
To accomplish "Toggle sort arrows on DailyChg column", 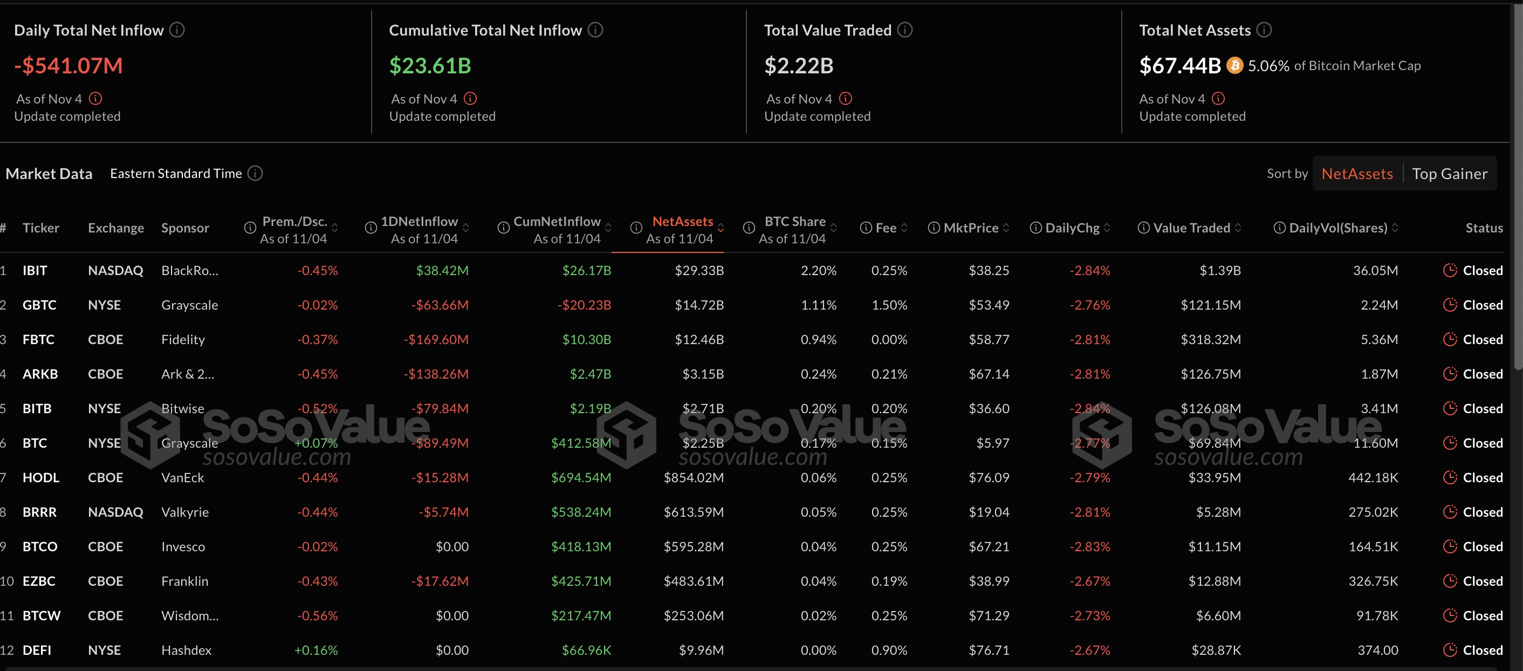I will coord(1107,228).
